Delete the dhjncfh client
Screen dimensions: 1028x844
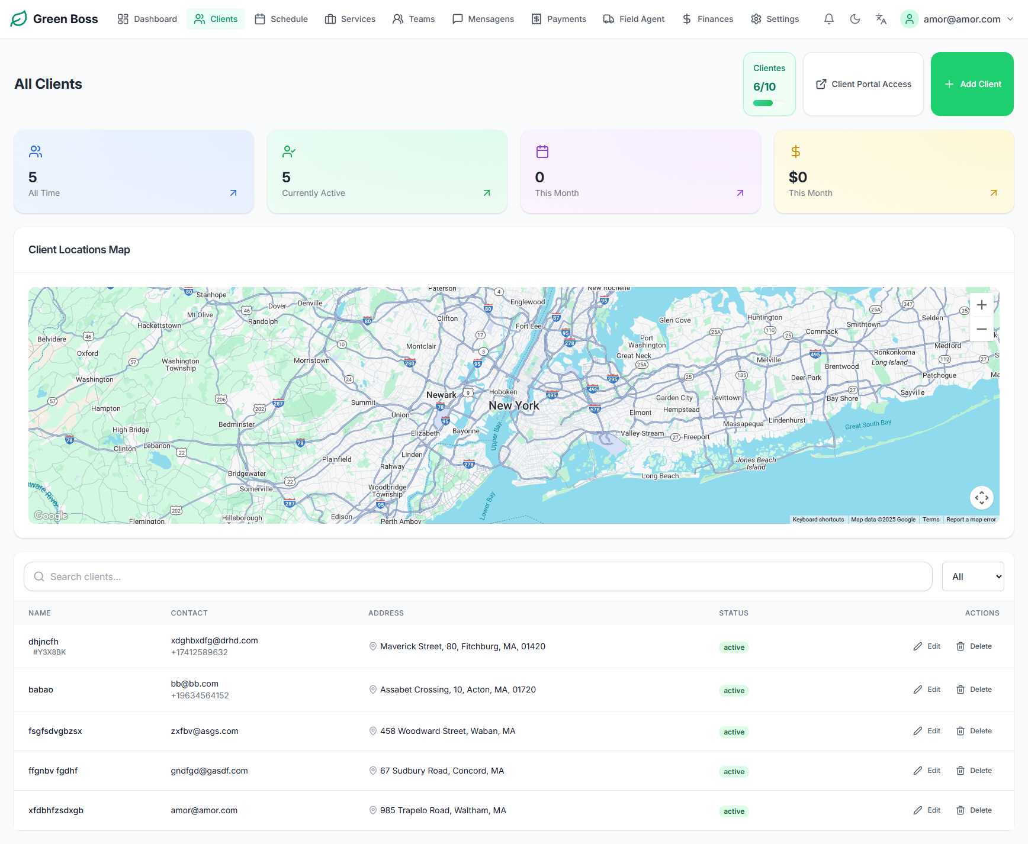[x=974, y=646]
